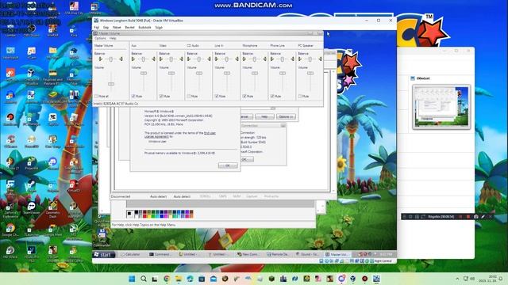This screenshot has height=285, width=508.
Task: Toggle Line In Mute checkbox
Action: tap(217, 97)
